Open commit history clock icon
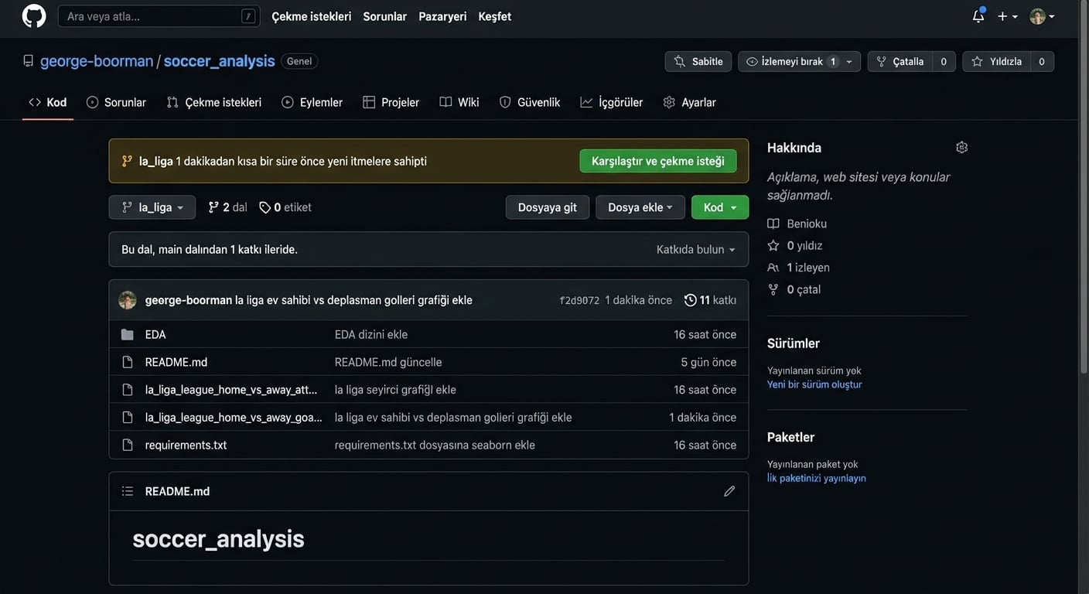The width and height of the screenshot is (1089, 594). pos(690,300)
